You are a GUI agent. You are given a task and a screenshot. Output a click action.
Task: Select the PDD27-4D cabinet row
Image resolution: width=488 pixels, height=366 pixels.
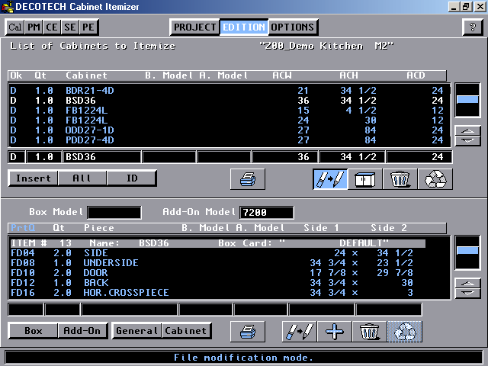(230, 140)
